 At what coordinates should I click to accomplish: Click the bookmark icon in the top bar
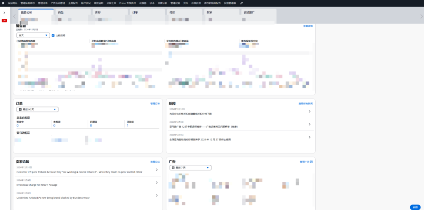point(3,3)
